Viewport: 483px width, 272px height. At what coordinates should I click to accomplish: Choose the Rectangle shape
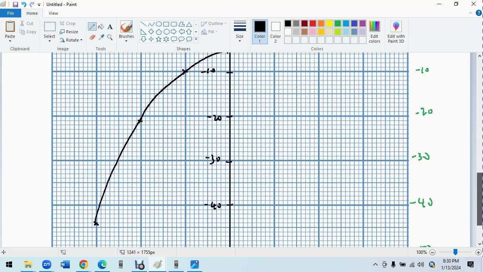[166, 24]
